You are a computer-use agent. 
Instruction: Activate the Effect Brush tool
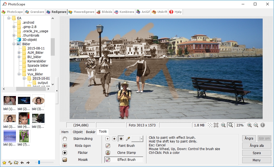[124, 160]
